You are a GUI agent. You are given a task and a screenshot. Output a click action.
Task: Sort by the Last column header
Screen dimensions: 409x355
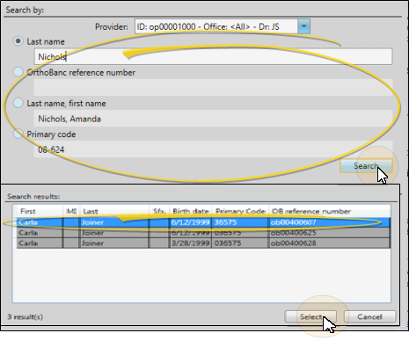point(114,211)
